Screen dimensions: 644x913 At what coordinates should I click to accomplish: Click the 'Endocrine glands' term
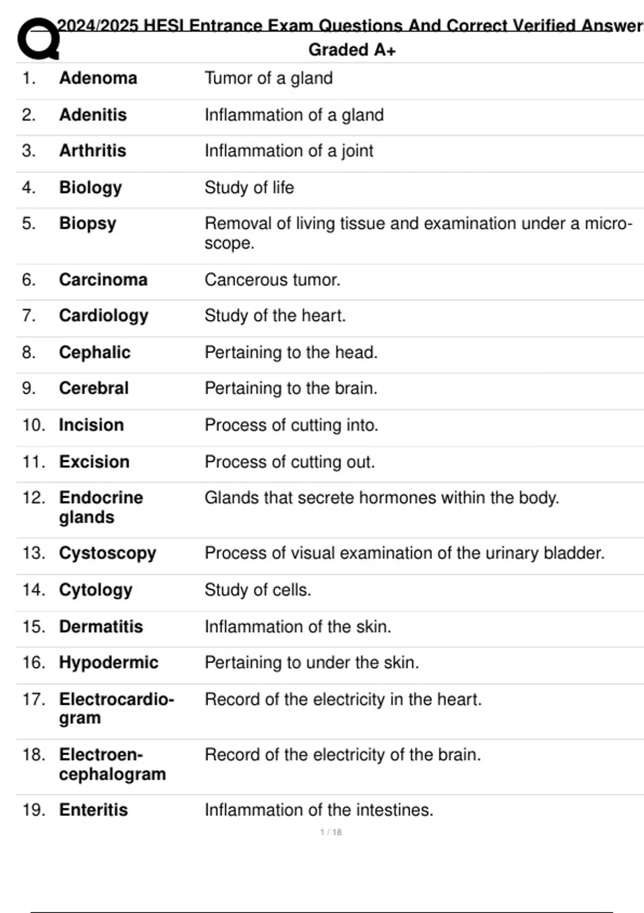(x=101, y=507)
